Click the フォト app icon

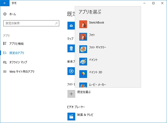pos(83,37)
